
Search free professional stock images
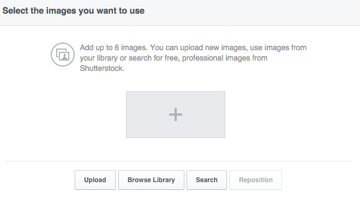point(207,180)
